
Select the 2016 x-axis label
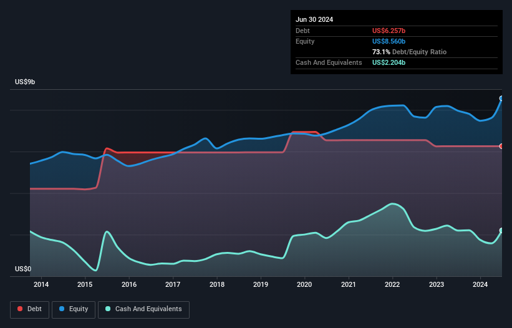129,284
